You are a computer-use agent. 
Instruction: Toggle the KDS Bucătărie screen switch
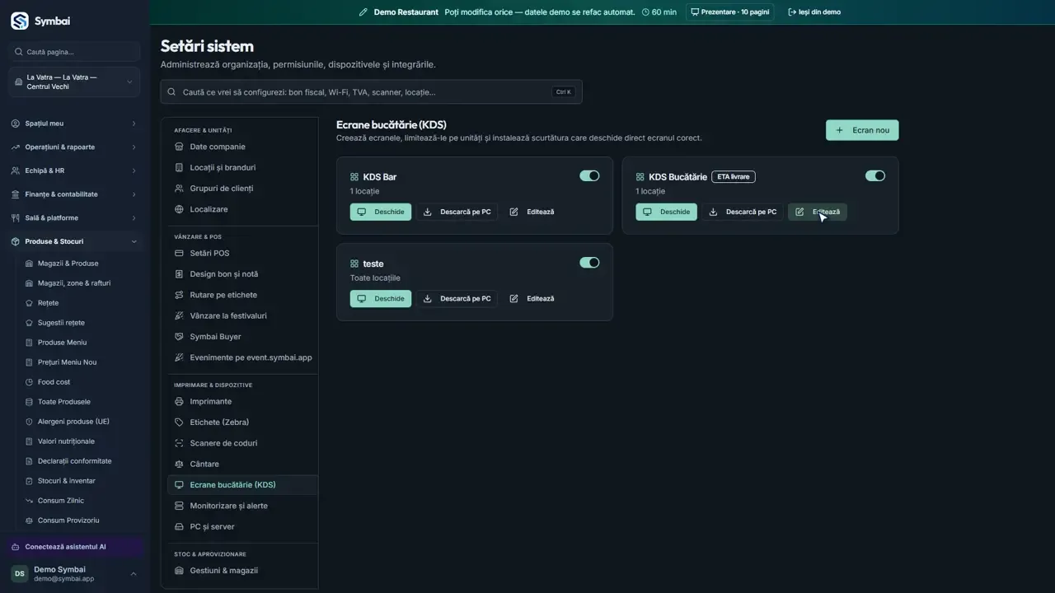pyautogui.click(x=875, y=175)
